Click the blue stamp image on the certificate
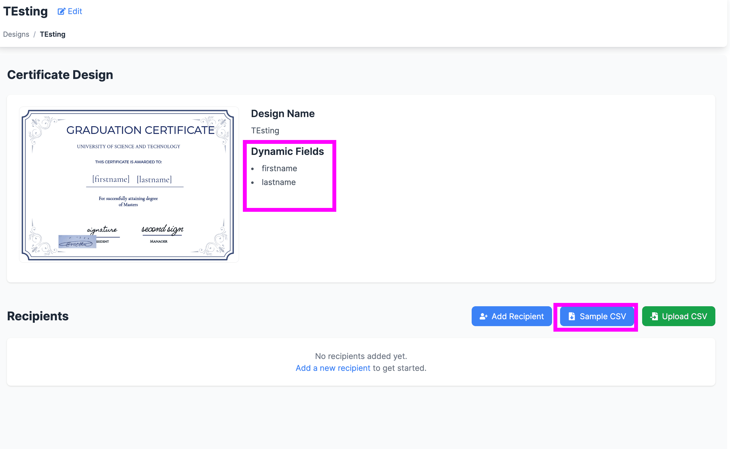Screen dimensions: 730x449 (77, 242)
